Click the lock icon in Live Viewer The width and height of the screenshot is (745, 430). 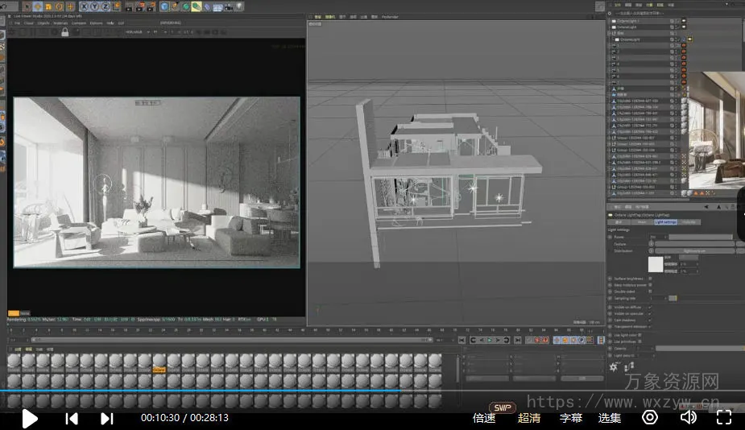(64, 32)
